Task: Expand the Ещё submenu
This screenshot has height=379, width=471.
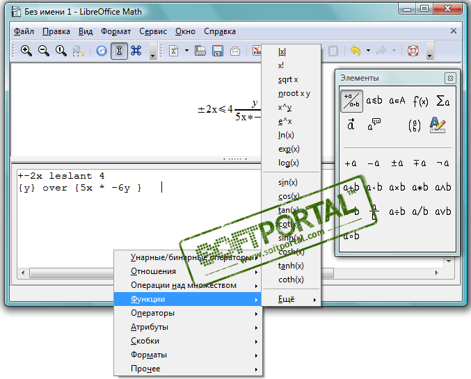Action: tap(291, 299)
